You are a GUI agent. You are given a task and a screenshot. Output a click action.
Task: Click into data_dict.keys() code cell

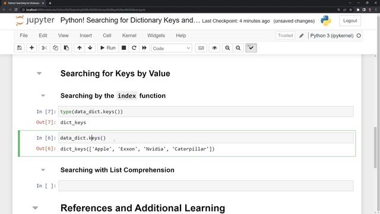(206, 138)
